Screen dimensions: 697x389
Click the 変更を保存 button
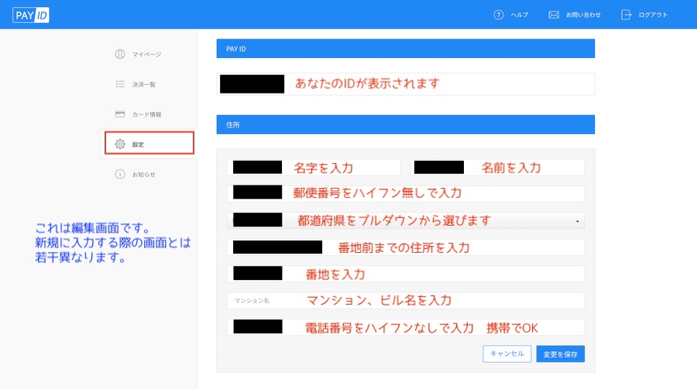click(561, 354)
